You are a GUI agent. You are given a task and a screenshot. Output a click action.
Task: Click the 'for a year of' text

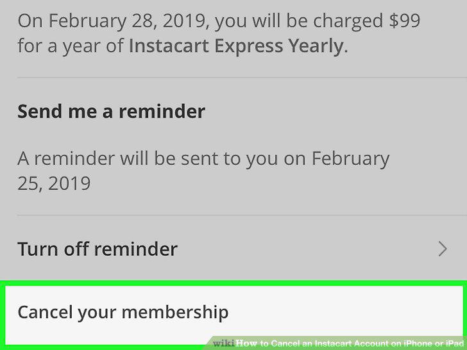[x=71, y=47]
